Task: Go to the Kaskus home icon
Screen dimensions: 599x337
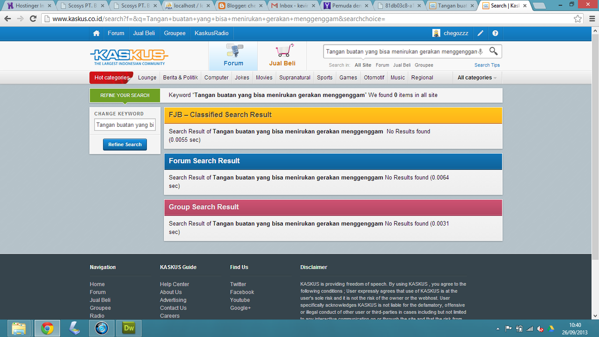Action: pyautogui.click(x=96, y=33)
